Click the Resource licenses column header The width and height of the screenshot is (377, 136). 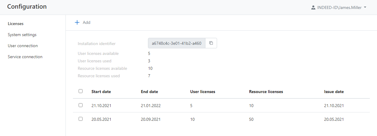click(x=266, y=92)
